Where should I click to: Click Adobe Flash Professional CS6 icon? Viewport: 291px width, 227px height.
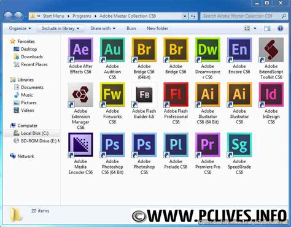point(176,95)
